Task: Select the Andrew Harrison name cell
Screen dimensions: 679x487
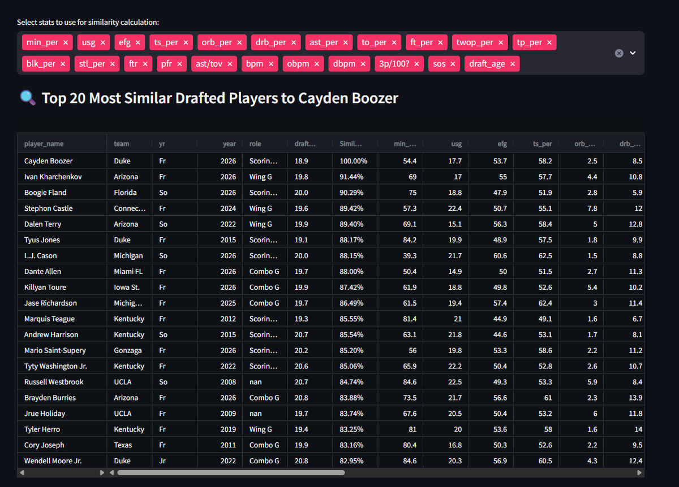Action: (x=62, y=335)
